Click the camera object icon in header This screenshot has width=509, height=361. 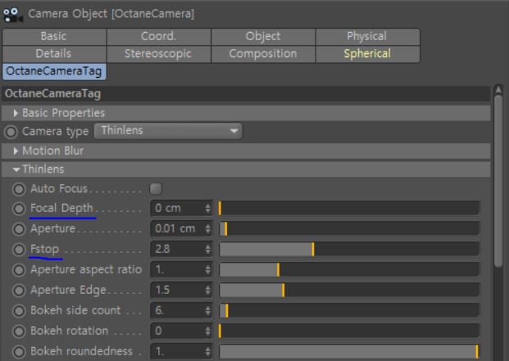12,15
